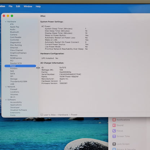Collapse the Network section
Image resolution: width=150 pixels, height=150 pixels.
point(6,87)
